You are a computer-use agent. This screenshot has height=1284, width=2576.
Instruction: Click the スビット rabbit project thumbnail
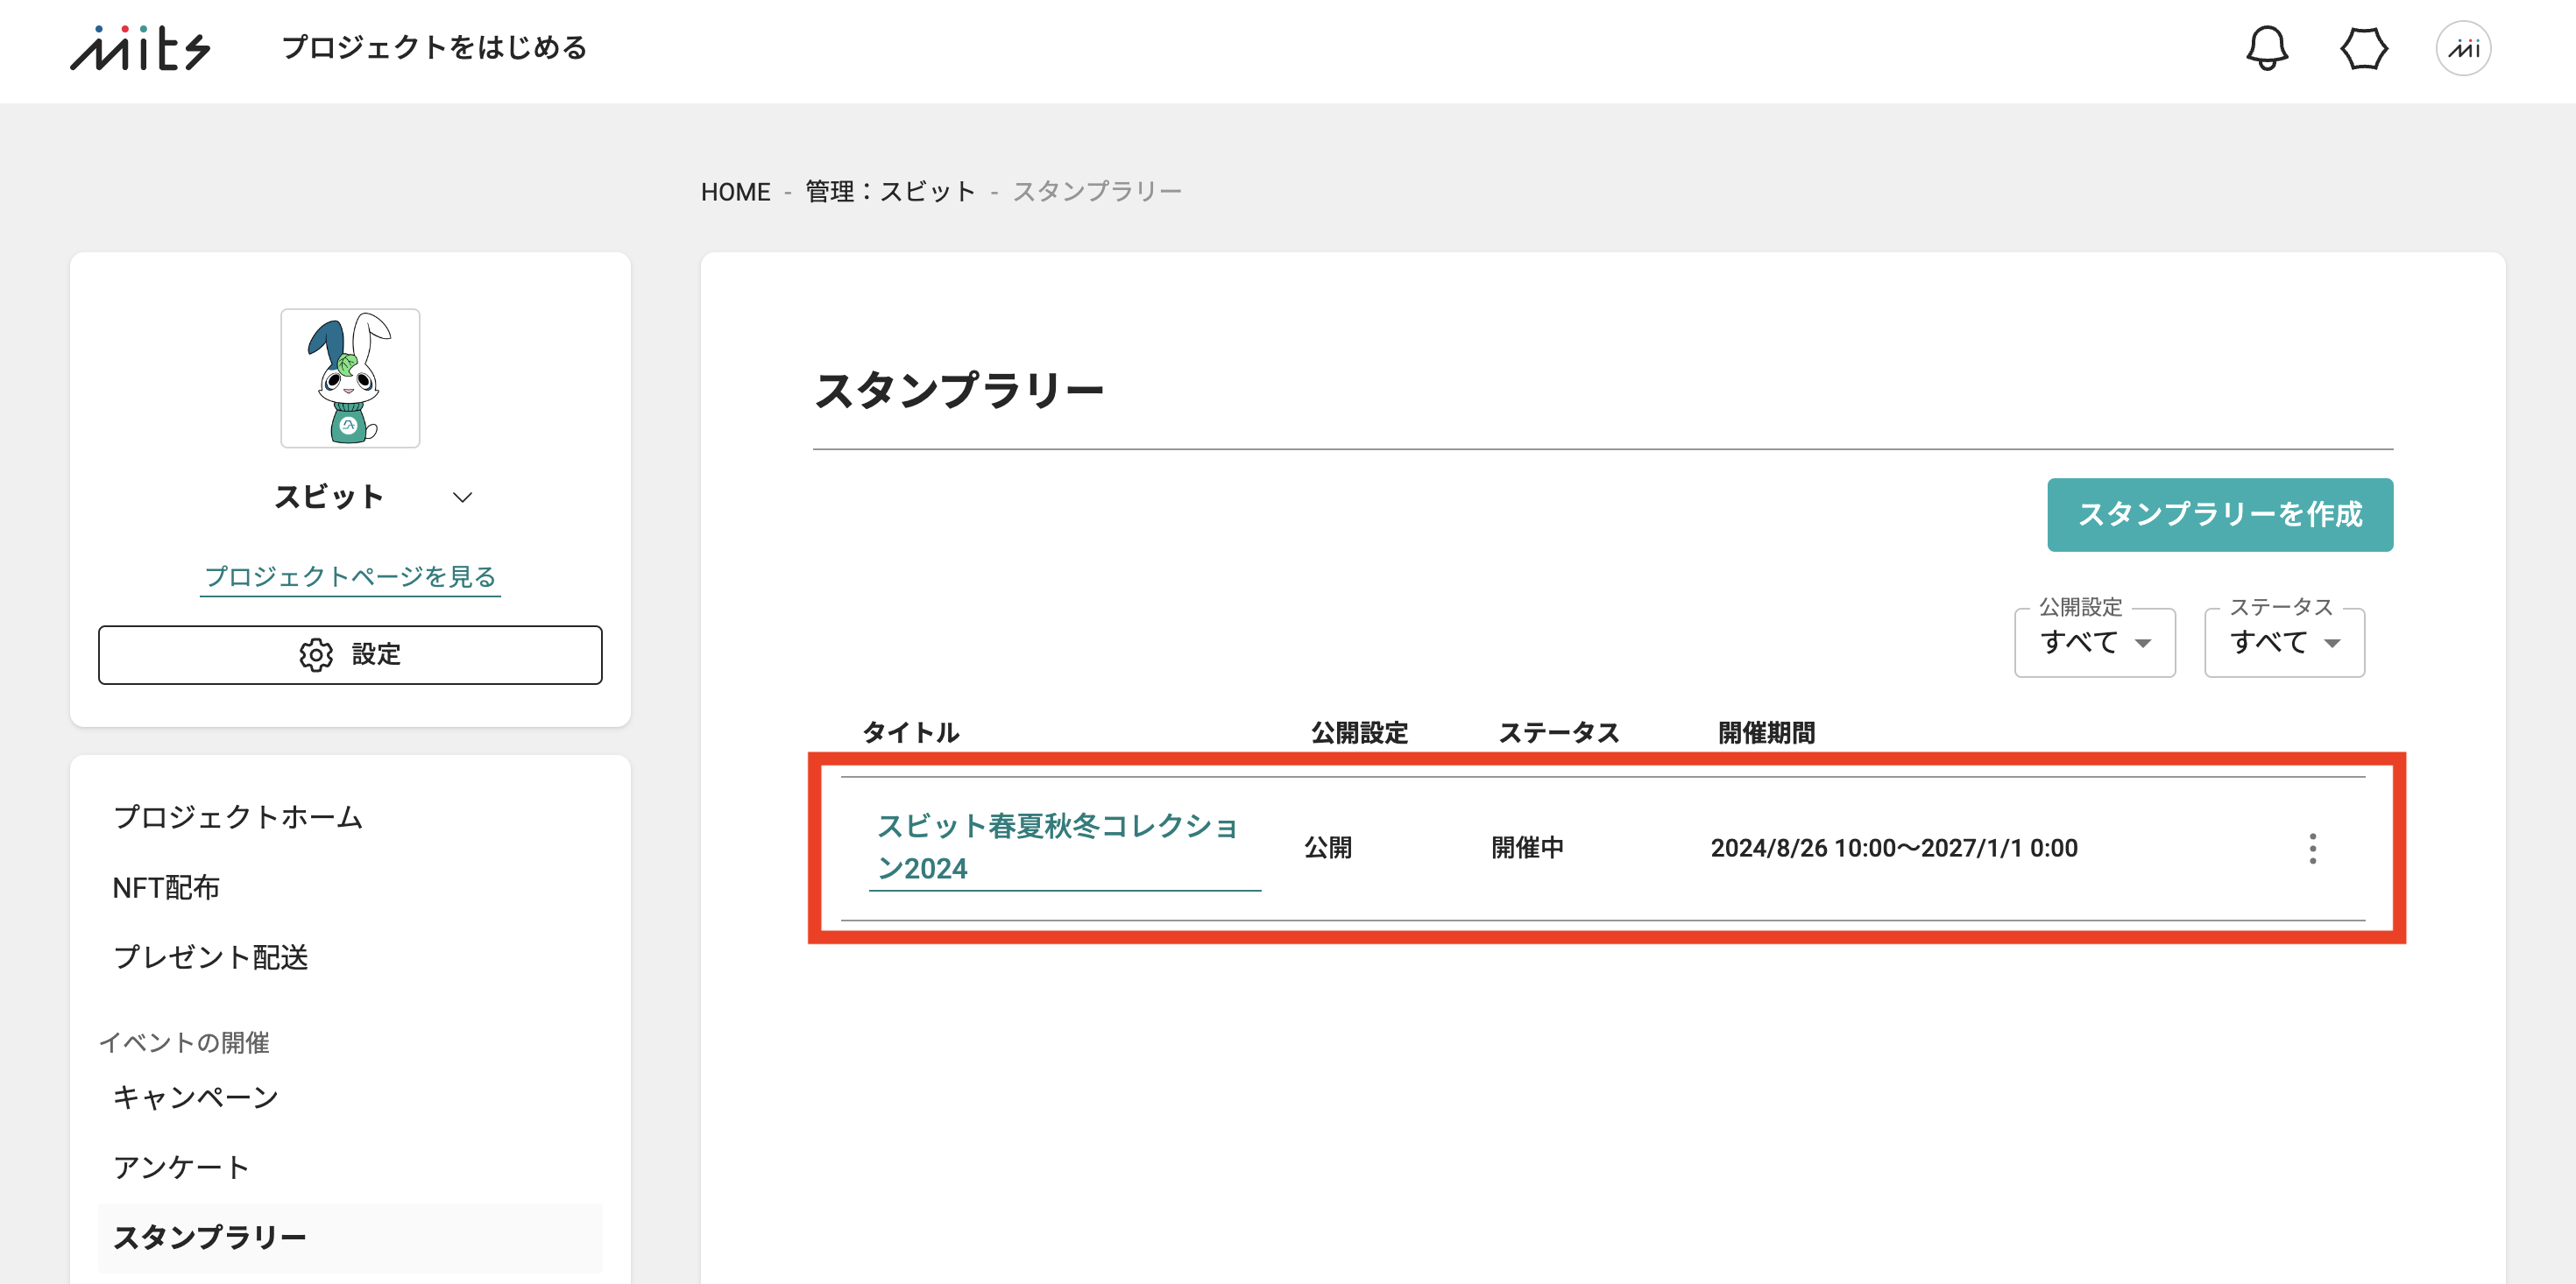[350, 378]
